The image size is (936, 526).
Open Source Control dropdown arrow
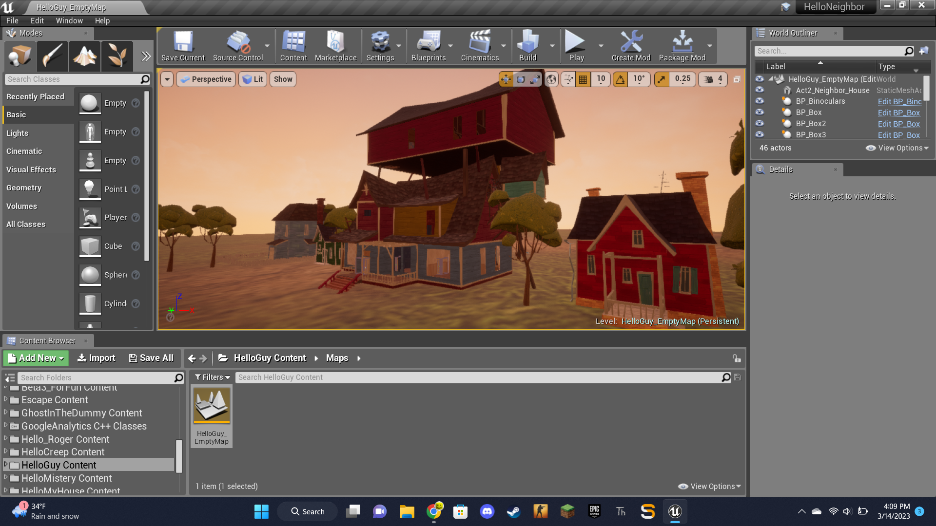tap(267, 46)
